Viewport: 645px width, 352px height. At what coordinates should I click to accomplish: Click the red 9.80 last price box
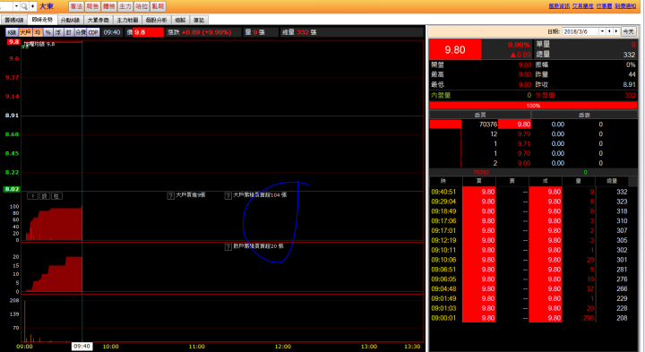pos(455,50)
